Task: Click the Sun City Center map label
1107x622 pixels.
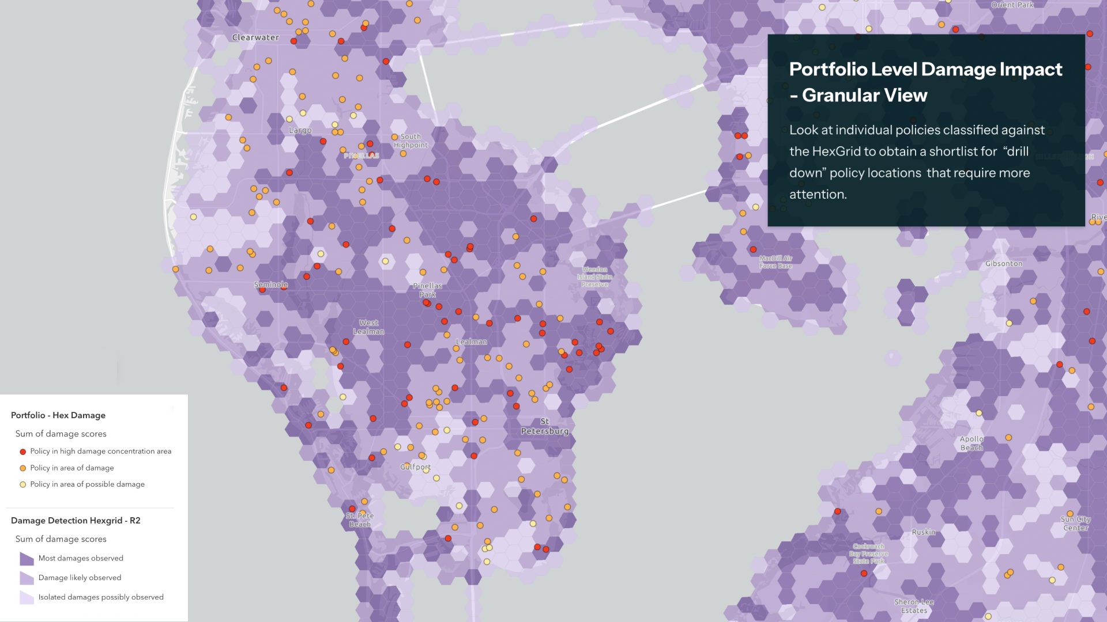Action: coord(1076,524)
